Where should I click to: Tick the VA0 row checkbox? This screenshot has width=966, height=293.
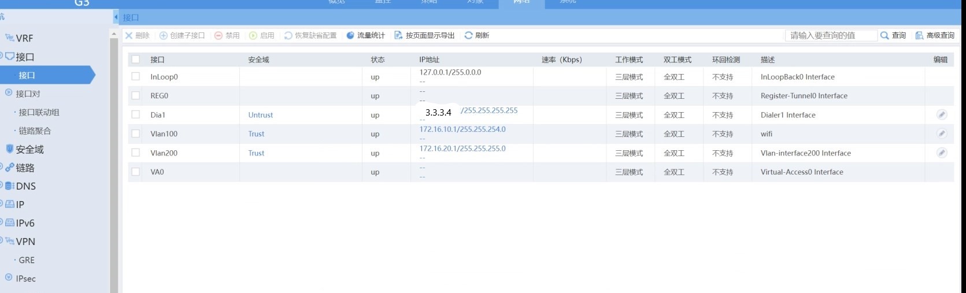click(x=136, y=172)
